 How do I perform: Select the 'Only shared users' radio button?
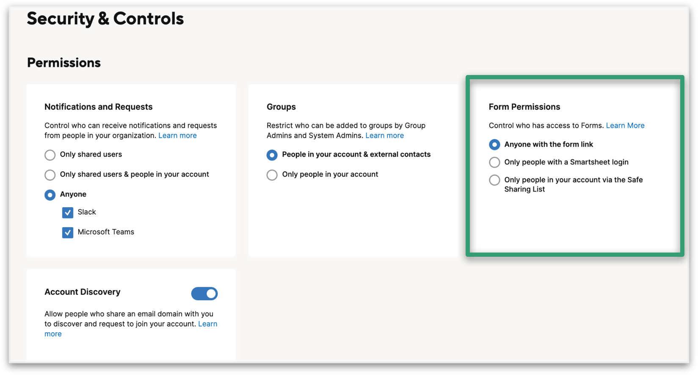click(x=50, y=155)
